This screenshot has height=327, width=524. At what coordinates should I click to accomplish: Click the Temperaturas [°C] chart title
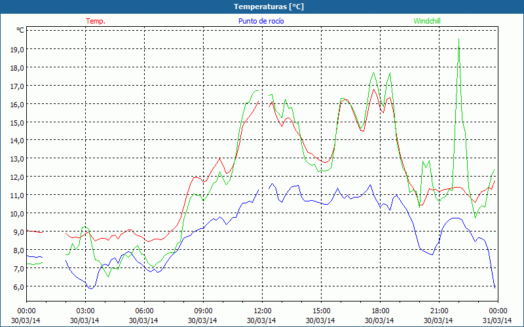[x=269, y=7]
